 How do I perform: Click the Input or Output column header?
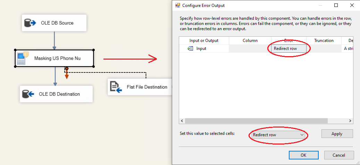[204, 41]
